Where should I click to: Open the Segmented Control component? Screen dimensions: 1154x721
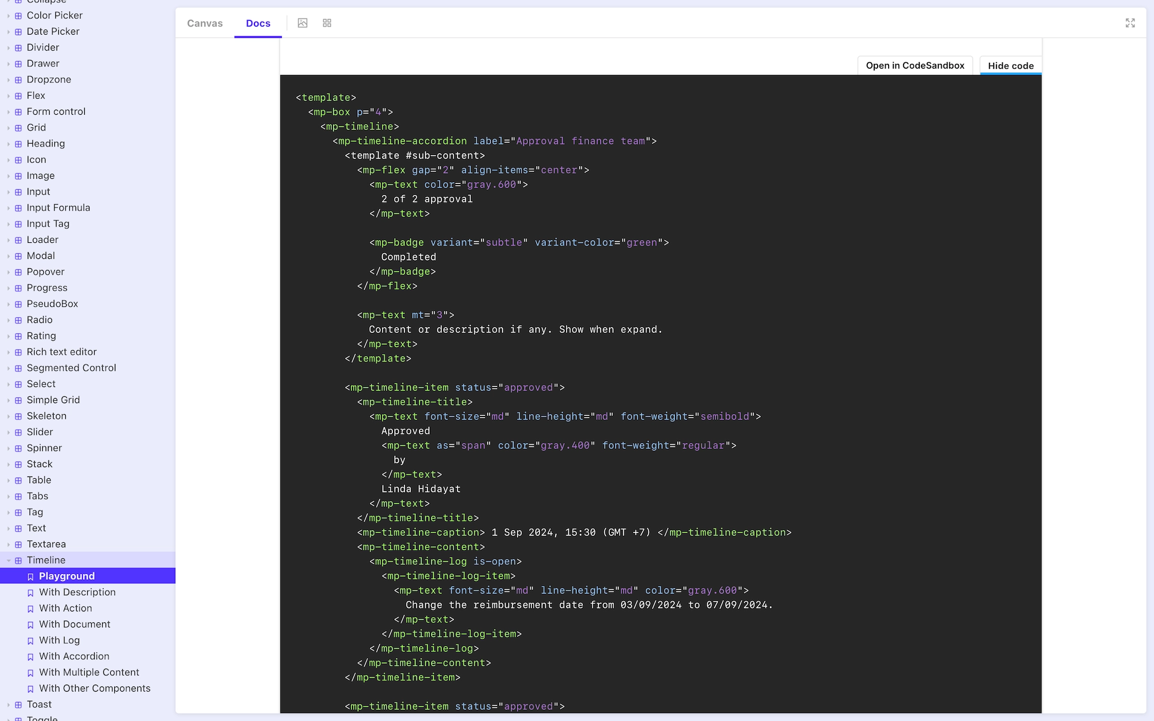(72, 368)
